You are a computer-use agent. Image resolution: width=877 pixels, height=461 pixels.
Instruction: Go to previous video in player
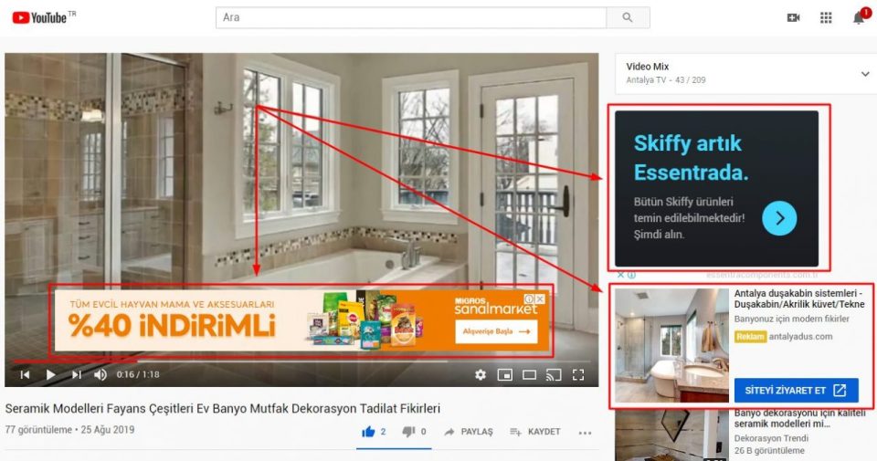point(26,374)
